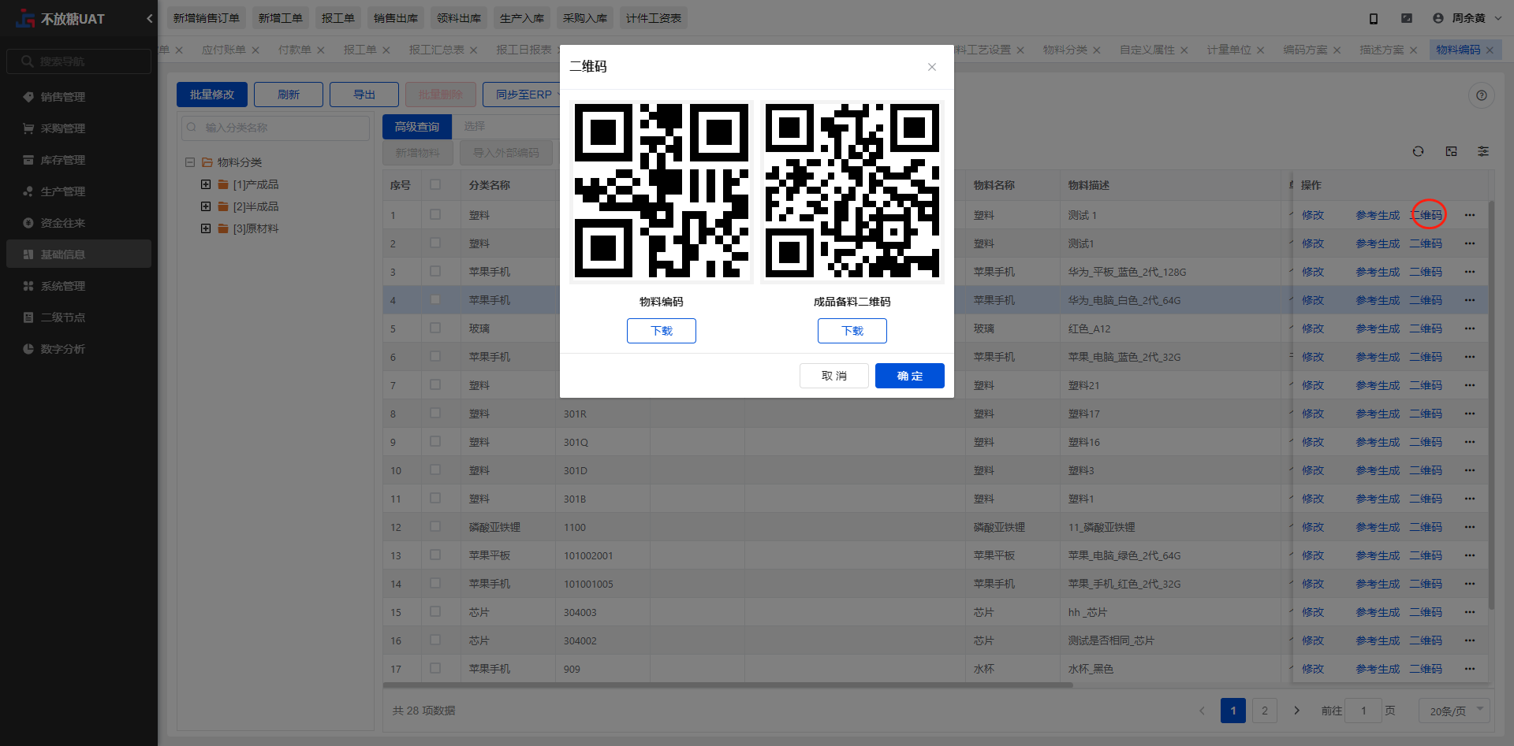This screenshot has width=1514, height=746.
Task: Open the 周余黄 user dropdown
Action: click(1467, 18)
